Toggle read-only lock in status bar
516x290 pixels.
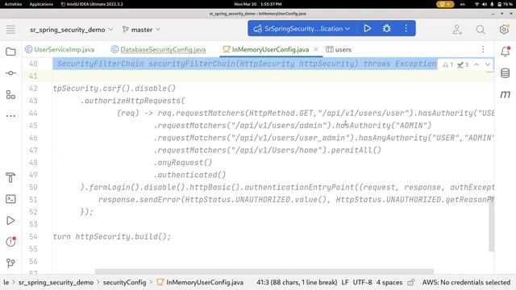tap(411, 283)
